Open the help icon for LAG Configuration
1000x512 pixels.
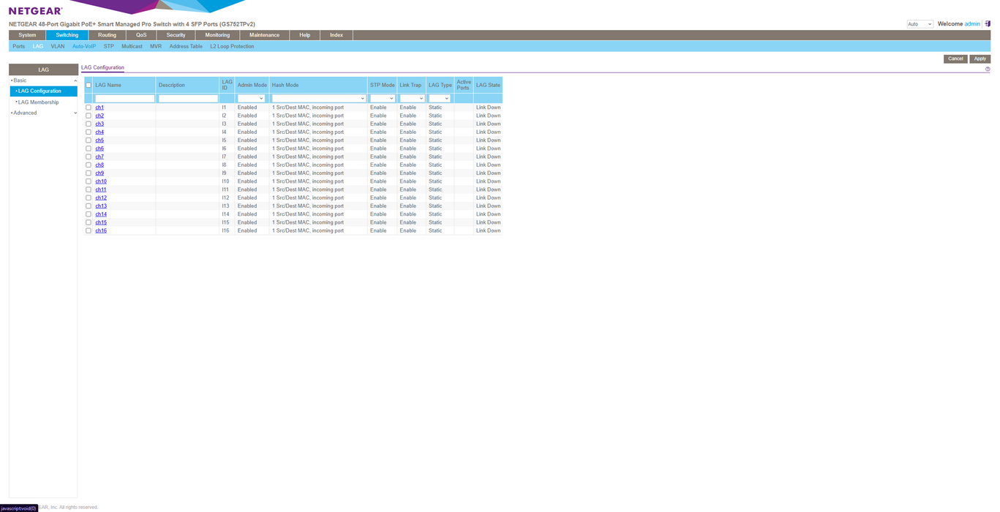coord(988,69)
